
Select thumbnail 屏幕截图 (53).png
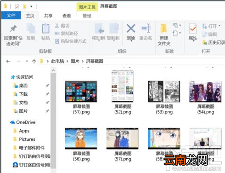tap(164, 92)
